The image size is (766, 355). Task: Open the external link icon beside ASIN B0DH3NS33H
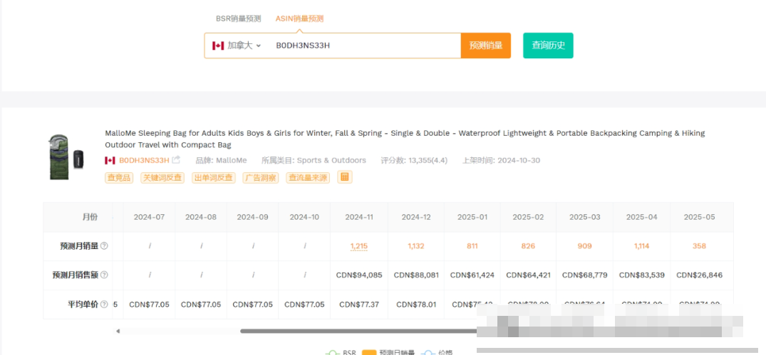176,160
